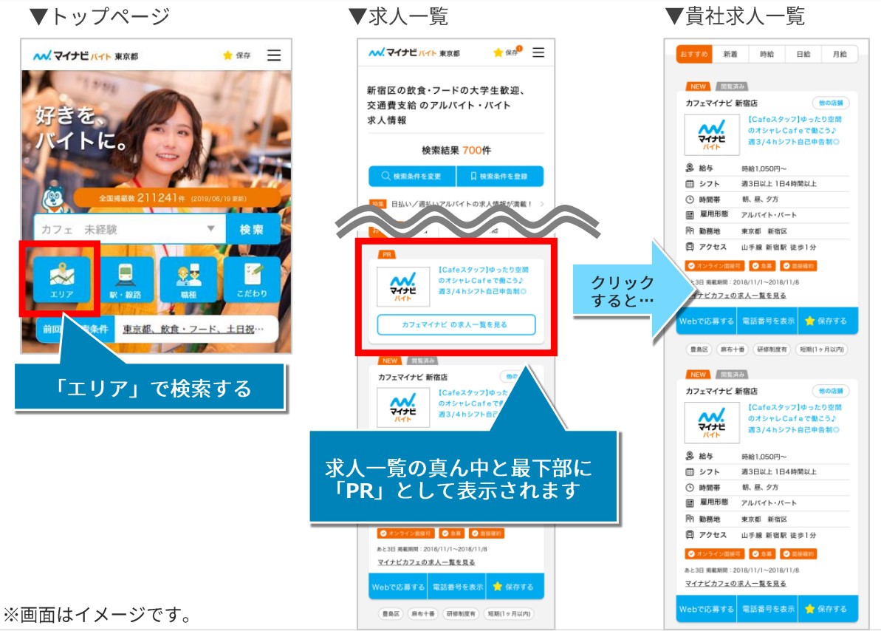Screen dimensions: 881x631
Task: Click the アクセス train icon on lower 貴社求人一覧 card
Action: 690,535
